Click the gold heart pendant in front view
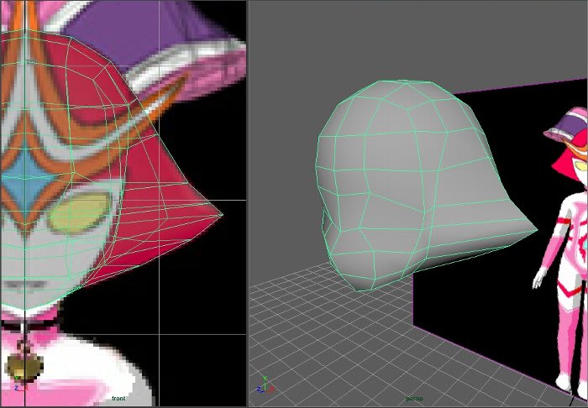The image size is (588, 408). [24, 366]
